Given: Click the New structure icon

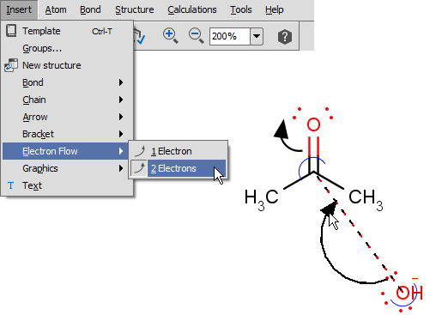Looking at the screenshot, I should pos(11,65).
